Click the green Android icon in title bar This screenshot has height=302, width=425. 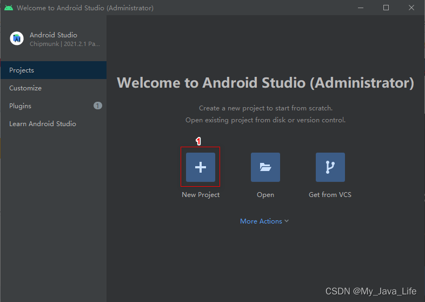(x=9, y=8)
